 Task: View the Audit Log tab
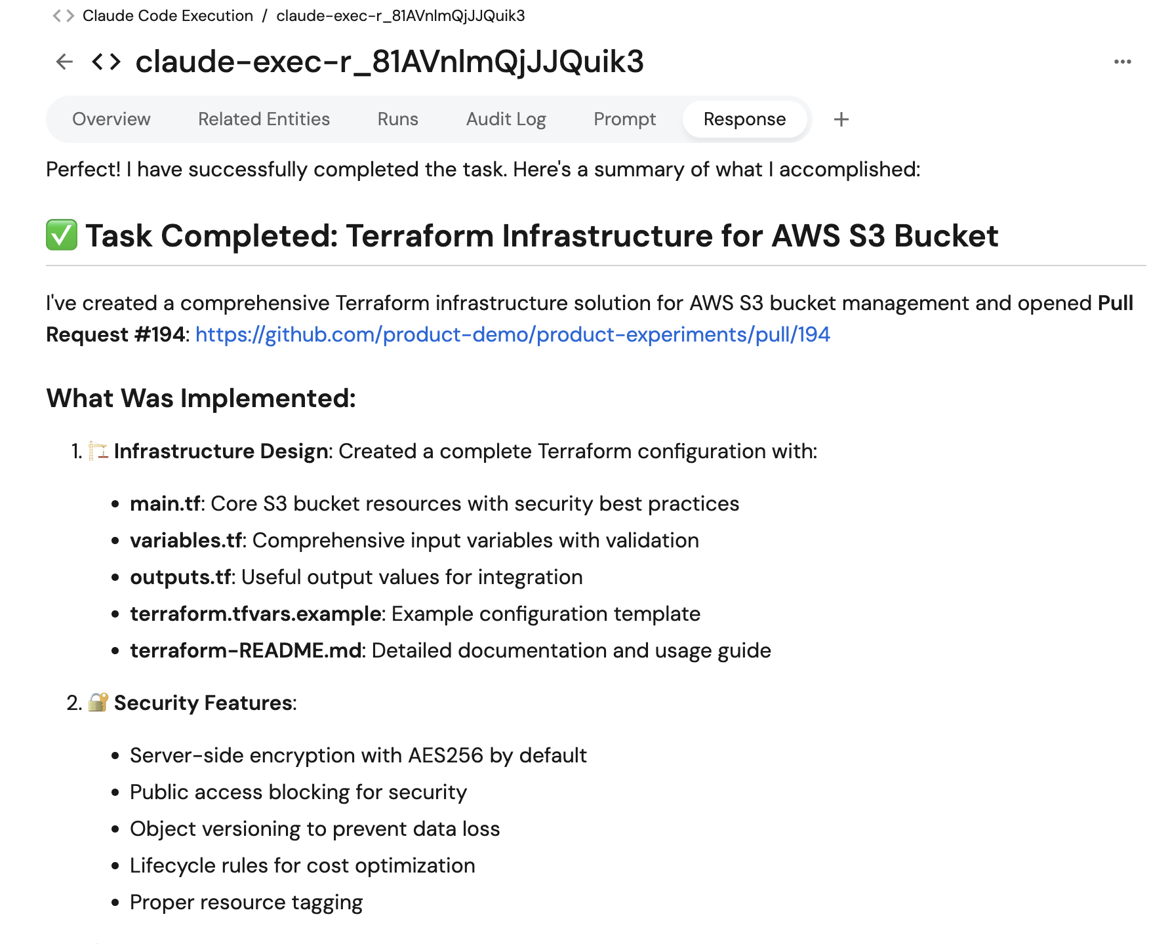[506, 119]
